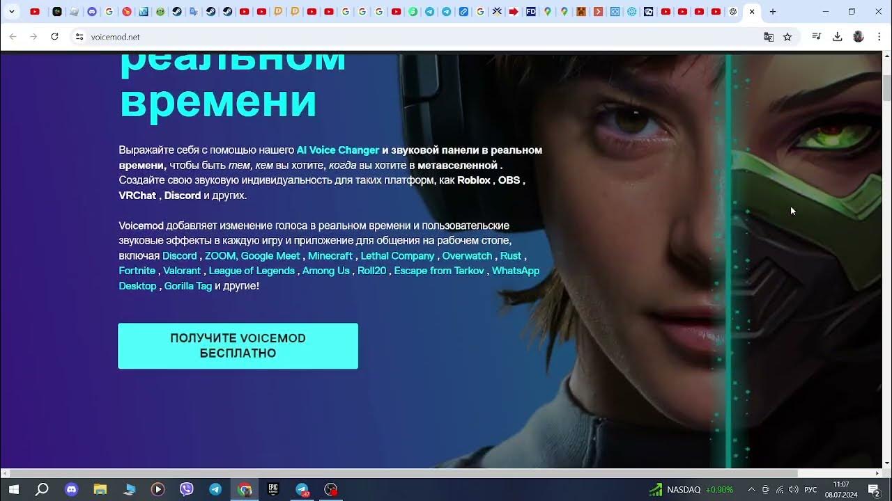Click the vertical page scrollbar thumb
The height and width of the screenshot is (501, 892).
(x=886, y=87)
